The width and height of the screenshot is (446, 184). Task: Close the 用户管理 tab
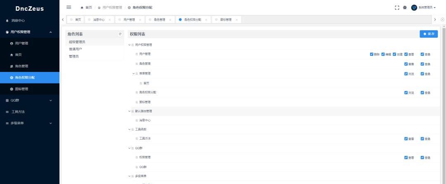[x=140, y=20]
